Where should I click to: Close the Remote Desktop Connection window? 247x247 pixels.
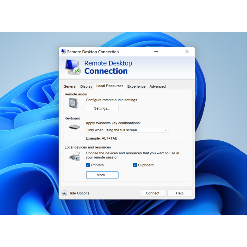point(187,52)
